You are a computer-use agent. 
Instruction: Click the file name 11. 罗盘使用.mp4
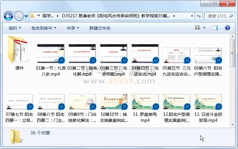pos(145,117)
